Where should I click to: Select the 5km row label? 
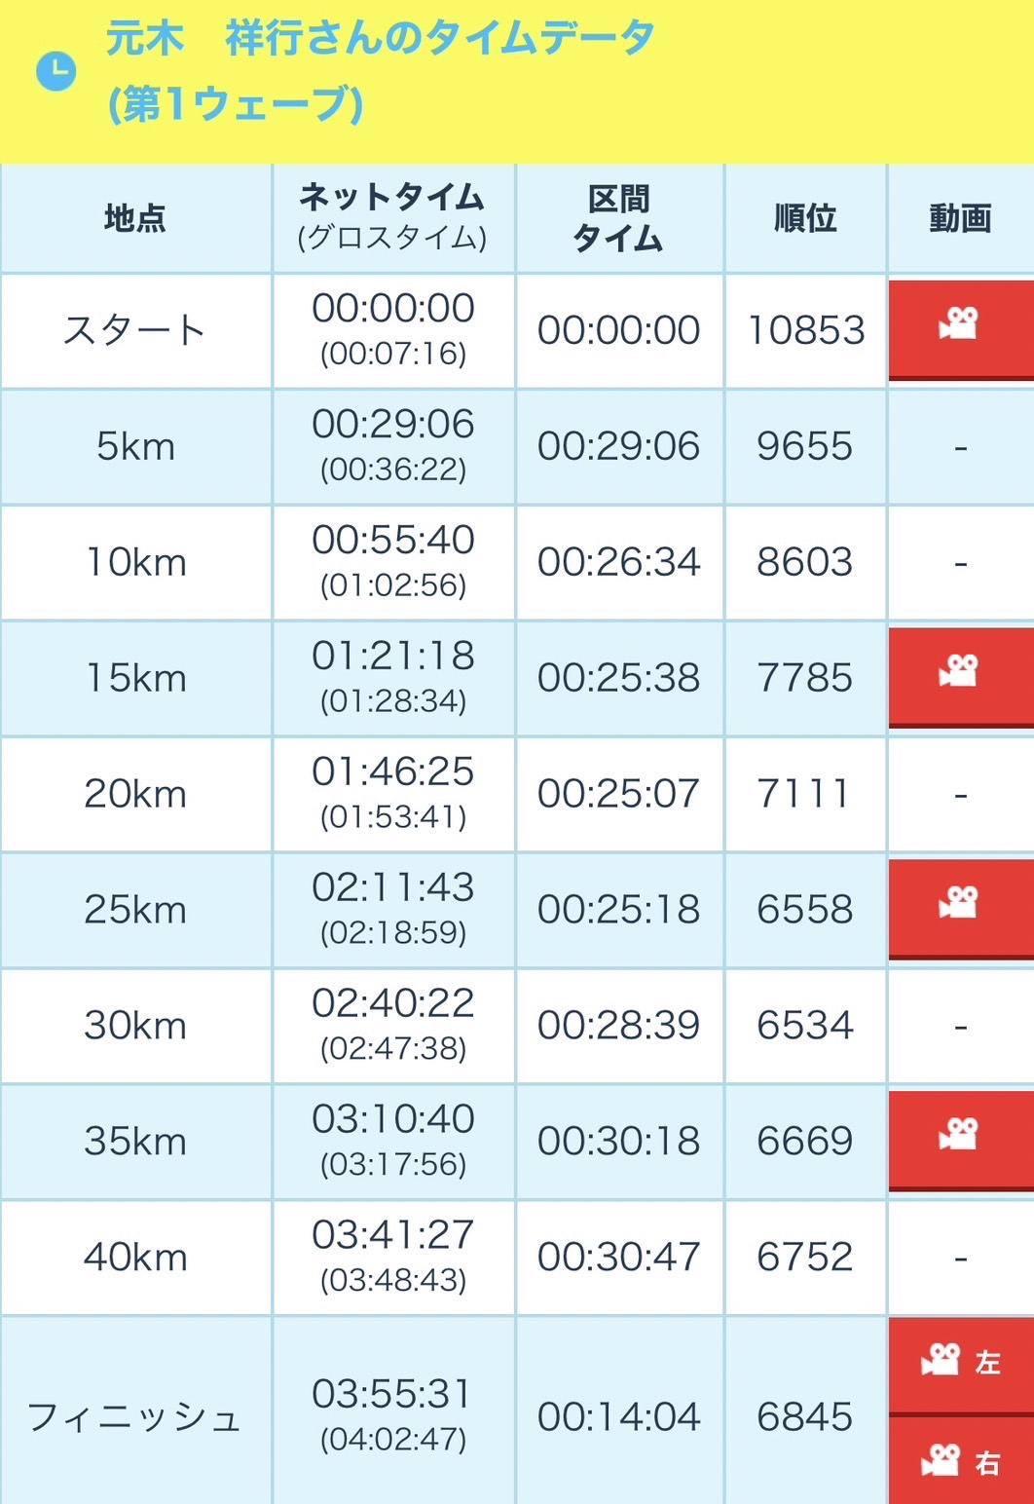tap(135, 446)
